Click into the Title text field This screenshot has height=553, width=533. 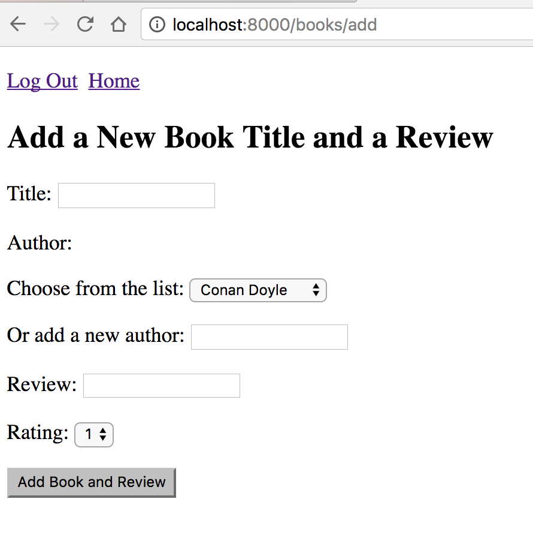point(136,196)
